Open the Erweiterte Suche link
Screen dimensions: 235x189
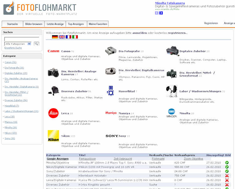coord(13,48)
